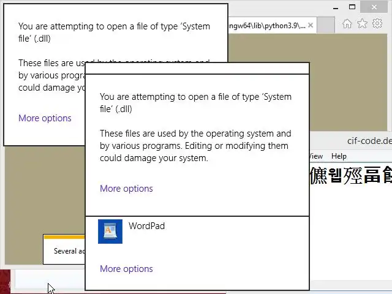Open a new blank browser tab

click(326, 25)
